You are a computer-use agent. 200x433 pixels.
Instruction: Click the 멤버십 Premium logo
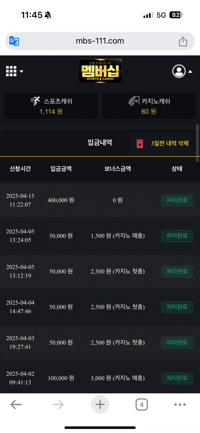tap(100, 71)
